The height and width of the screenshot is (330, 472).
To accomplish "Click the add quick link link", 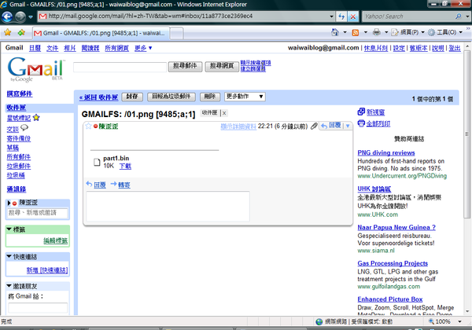I will [x=47, y=270].
